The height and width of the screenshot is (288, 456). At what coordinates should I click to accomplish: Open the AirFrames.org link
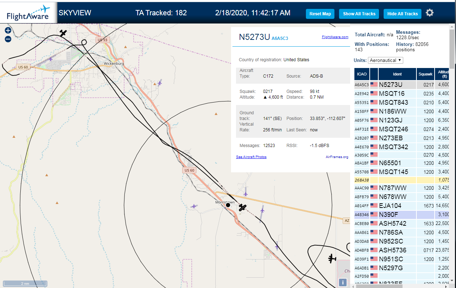337,157
